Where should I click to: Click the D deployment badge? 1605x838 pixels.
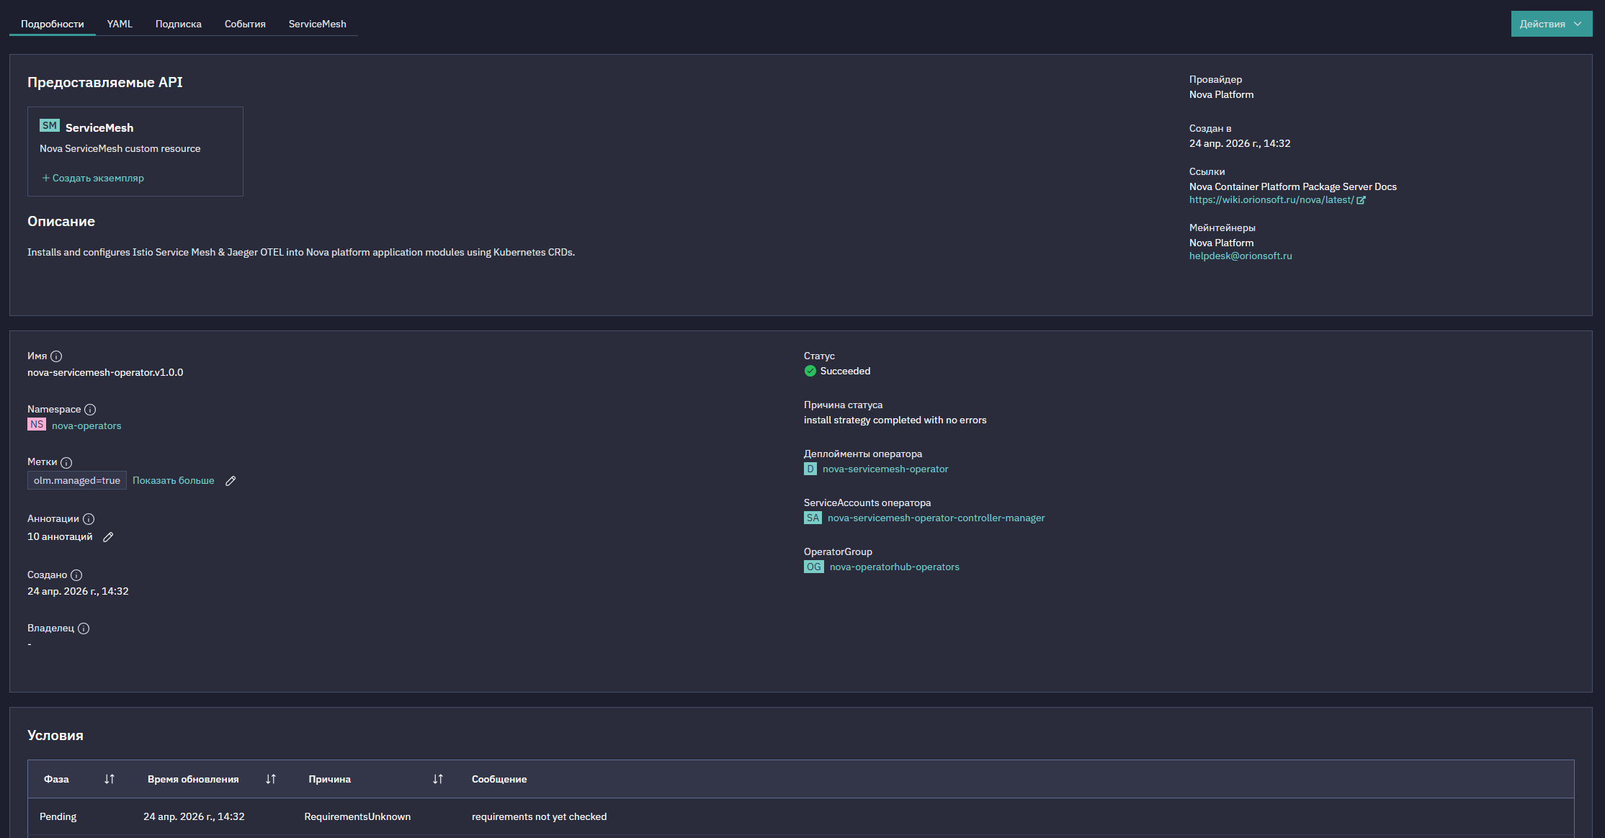[x=810, y=469]
